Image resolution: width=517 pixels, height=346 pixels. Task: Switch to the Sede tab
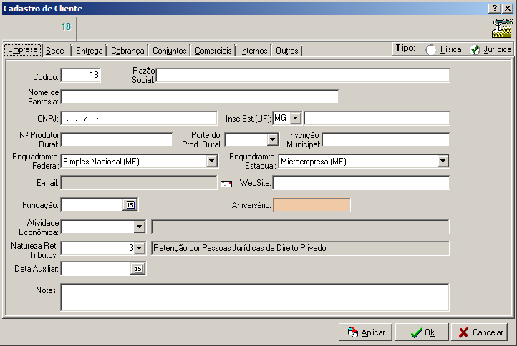tap(54, 51)
